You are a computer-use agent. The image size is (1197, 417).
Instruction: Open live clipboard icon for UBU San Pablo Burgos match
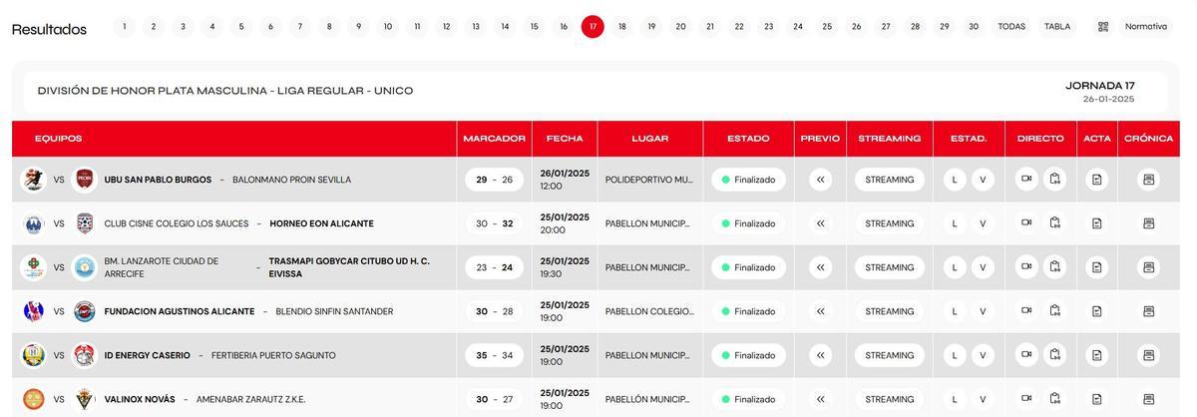(1055, 180)
